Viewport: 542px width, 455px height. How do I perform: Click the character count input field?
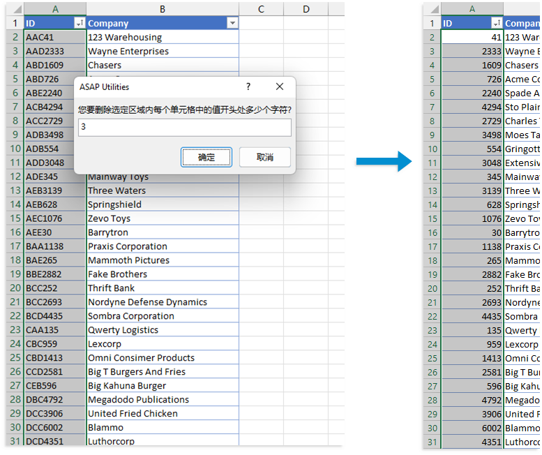point(185,127)
